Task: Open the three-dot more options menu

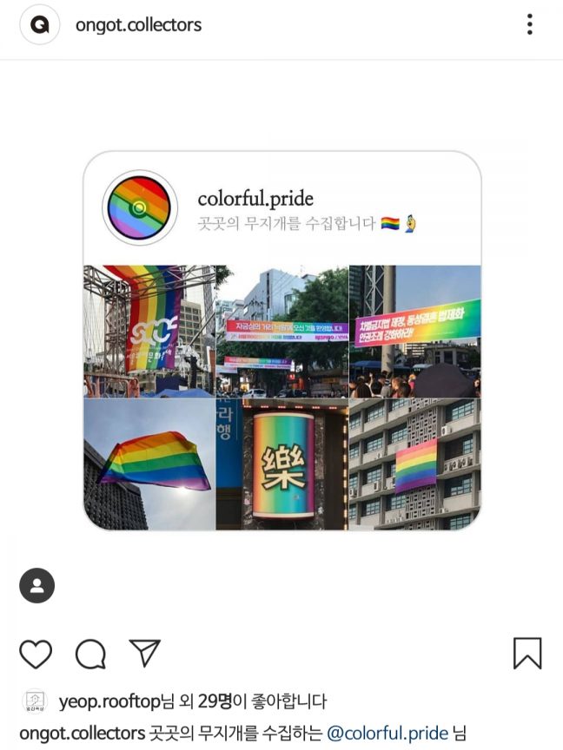Action: pos(529,24)
